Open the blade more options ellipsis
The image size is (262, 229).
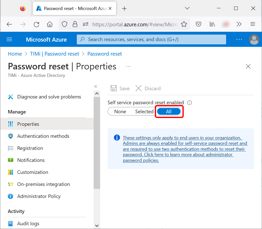pos(128,66)
